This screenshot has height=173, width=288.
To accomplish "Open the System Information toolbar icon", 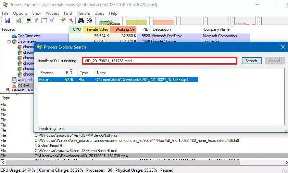I will pyautogui.click(x=29, y=21).
